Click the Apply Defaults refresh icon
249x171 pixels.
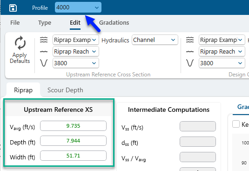click(20, 43)
